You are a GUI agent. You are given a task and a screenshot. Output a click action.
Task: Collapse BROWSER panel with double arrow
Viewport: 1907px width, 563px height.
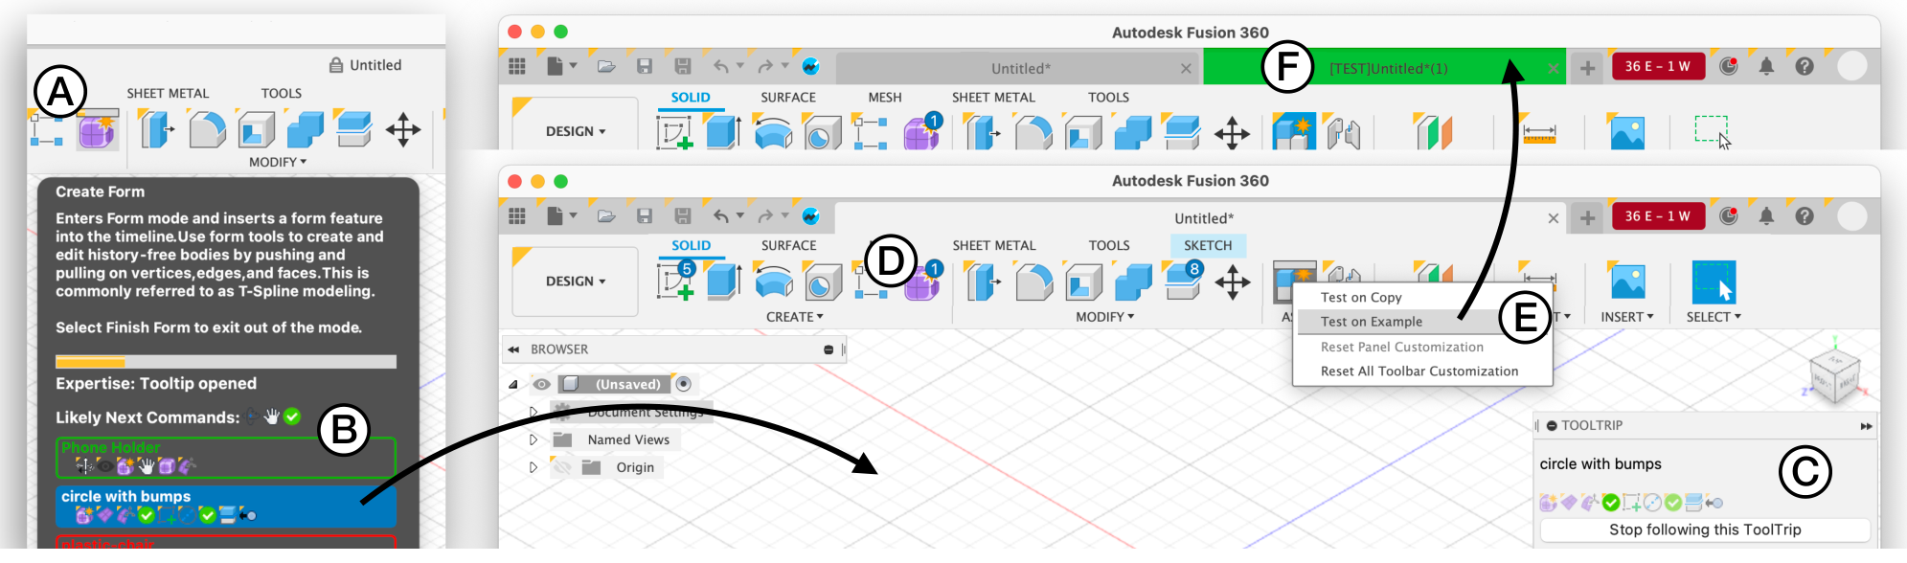point(514,349)
